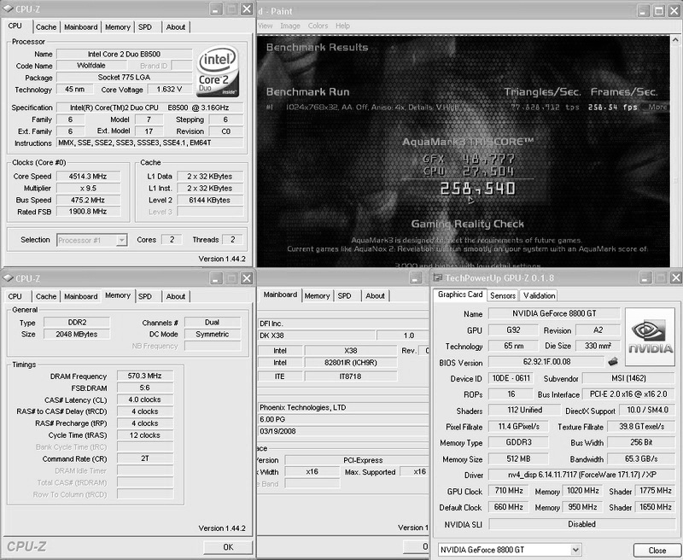Open the View menu in Paint
Screen dimensions: 683x560
[265, 26]
